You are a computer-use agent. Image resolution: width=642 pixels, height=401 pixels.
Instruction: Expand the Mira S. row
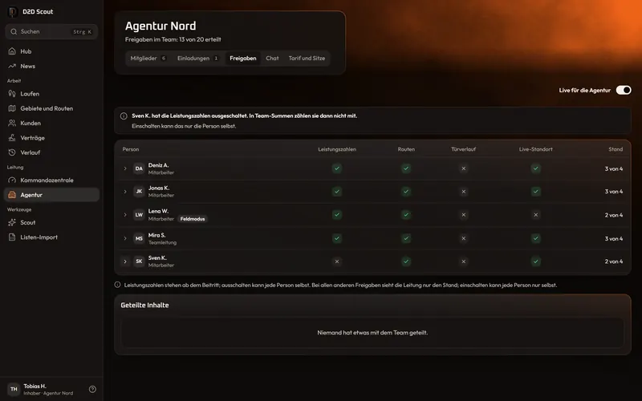[x=125, y=238]
